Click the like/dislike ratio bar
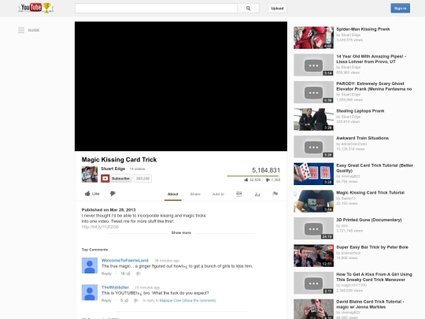The image size is (425, 319). (x=253, y=176)
